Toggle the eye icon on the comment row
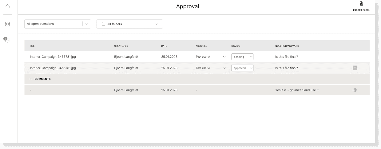This screenshot has width=381, height=149. coord(355,90)
